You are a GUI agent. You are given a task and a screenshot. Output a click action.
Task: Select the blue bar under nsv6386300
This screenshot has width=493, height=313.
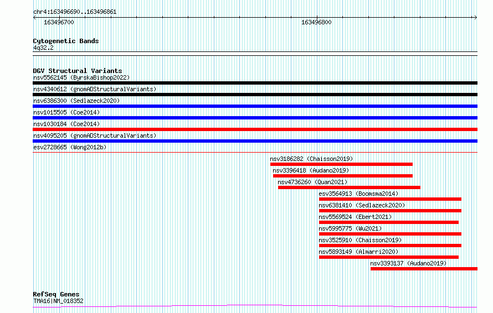click(x=255, y=106)
